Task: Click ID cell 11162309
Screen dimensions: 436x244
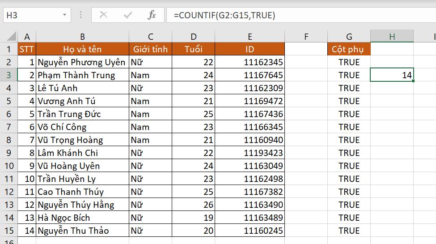Action: pos(250,88)
